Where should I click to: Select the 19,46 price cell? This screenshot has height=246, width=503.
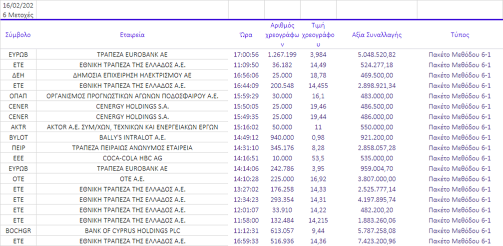[318, 106]
